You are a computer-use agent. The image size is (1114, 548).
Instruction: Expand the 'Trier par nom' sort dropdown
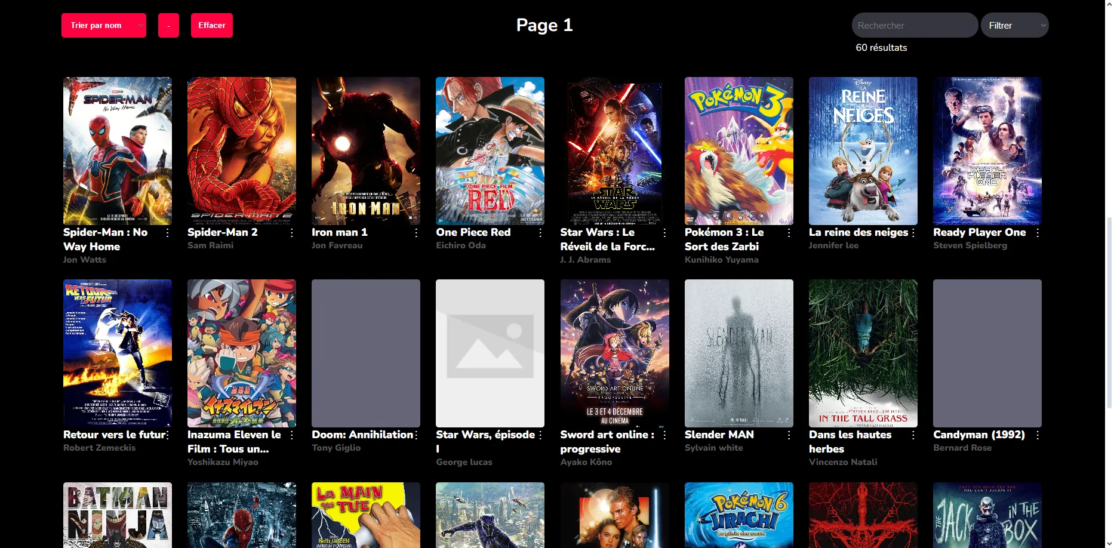(104, 25)
